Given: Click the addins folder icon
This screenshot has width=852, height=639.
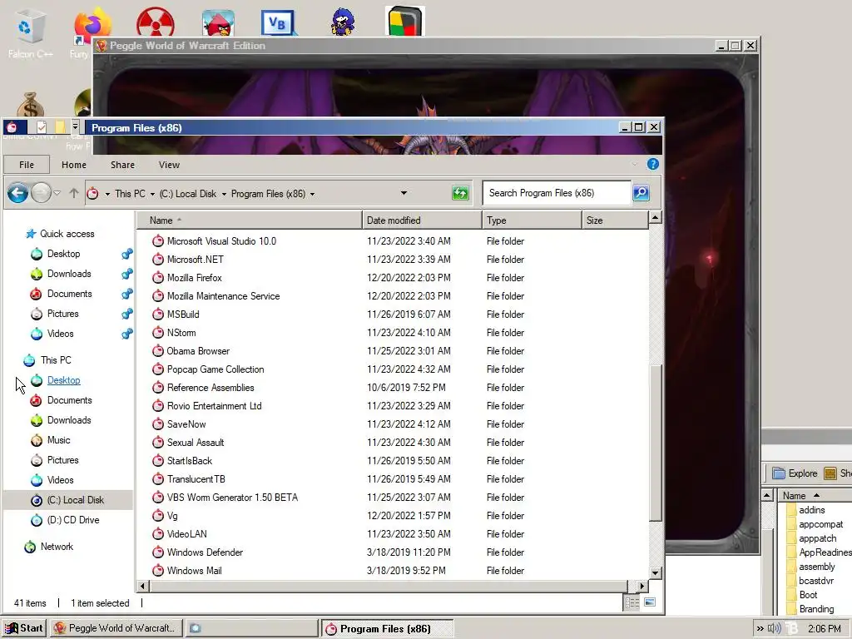Looking at the screenshot, I should [791, 510].
